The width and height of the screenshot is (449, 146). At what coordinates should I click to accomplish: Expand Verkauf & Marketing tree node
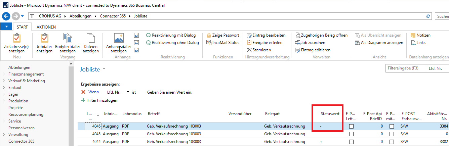pos(4,81)
